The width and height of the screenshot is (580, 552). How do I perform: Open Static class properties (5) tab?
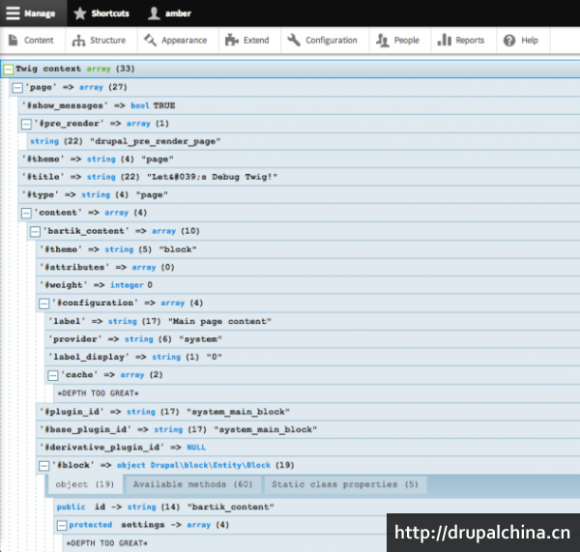pyautogui.click(x=344, y=484)
